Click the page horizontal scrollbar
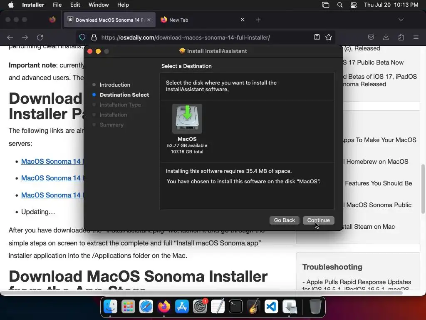 (202, 293)
